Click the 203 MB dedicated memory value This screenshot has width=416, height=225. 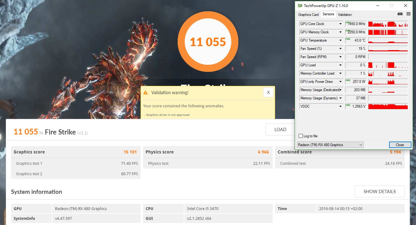tap(356, 90)
